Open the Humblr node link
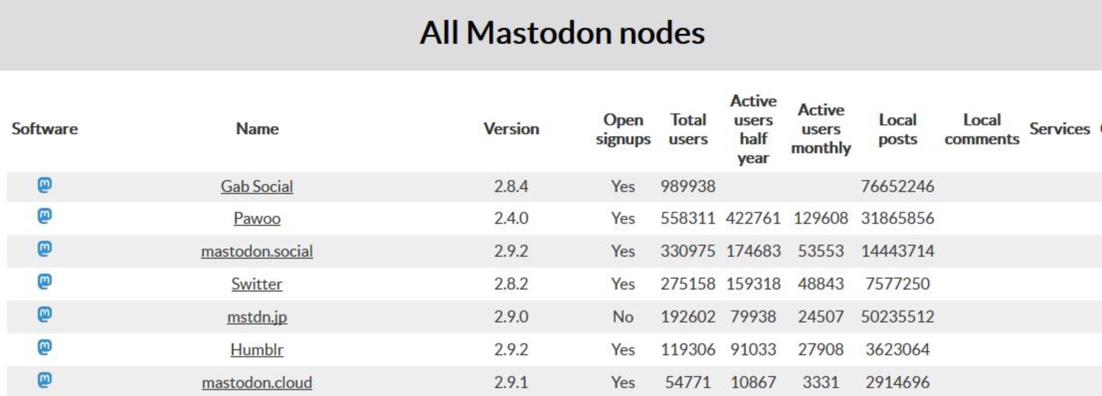This screenshot has width=1102, height=396. pos(257,350)
